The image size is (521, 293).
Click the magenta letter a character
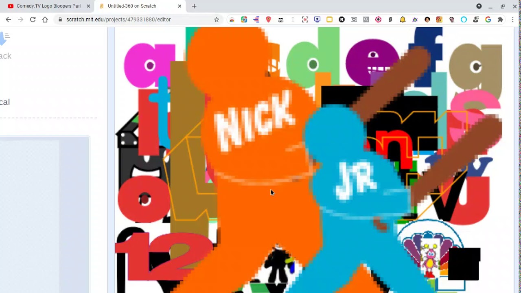[x=150, y=65]
